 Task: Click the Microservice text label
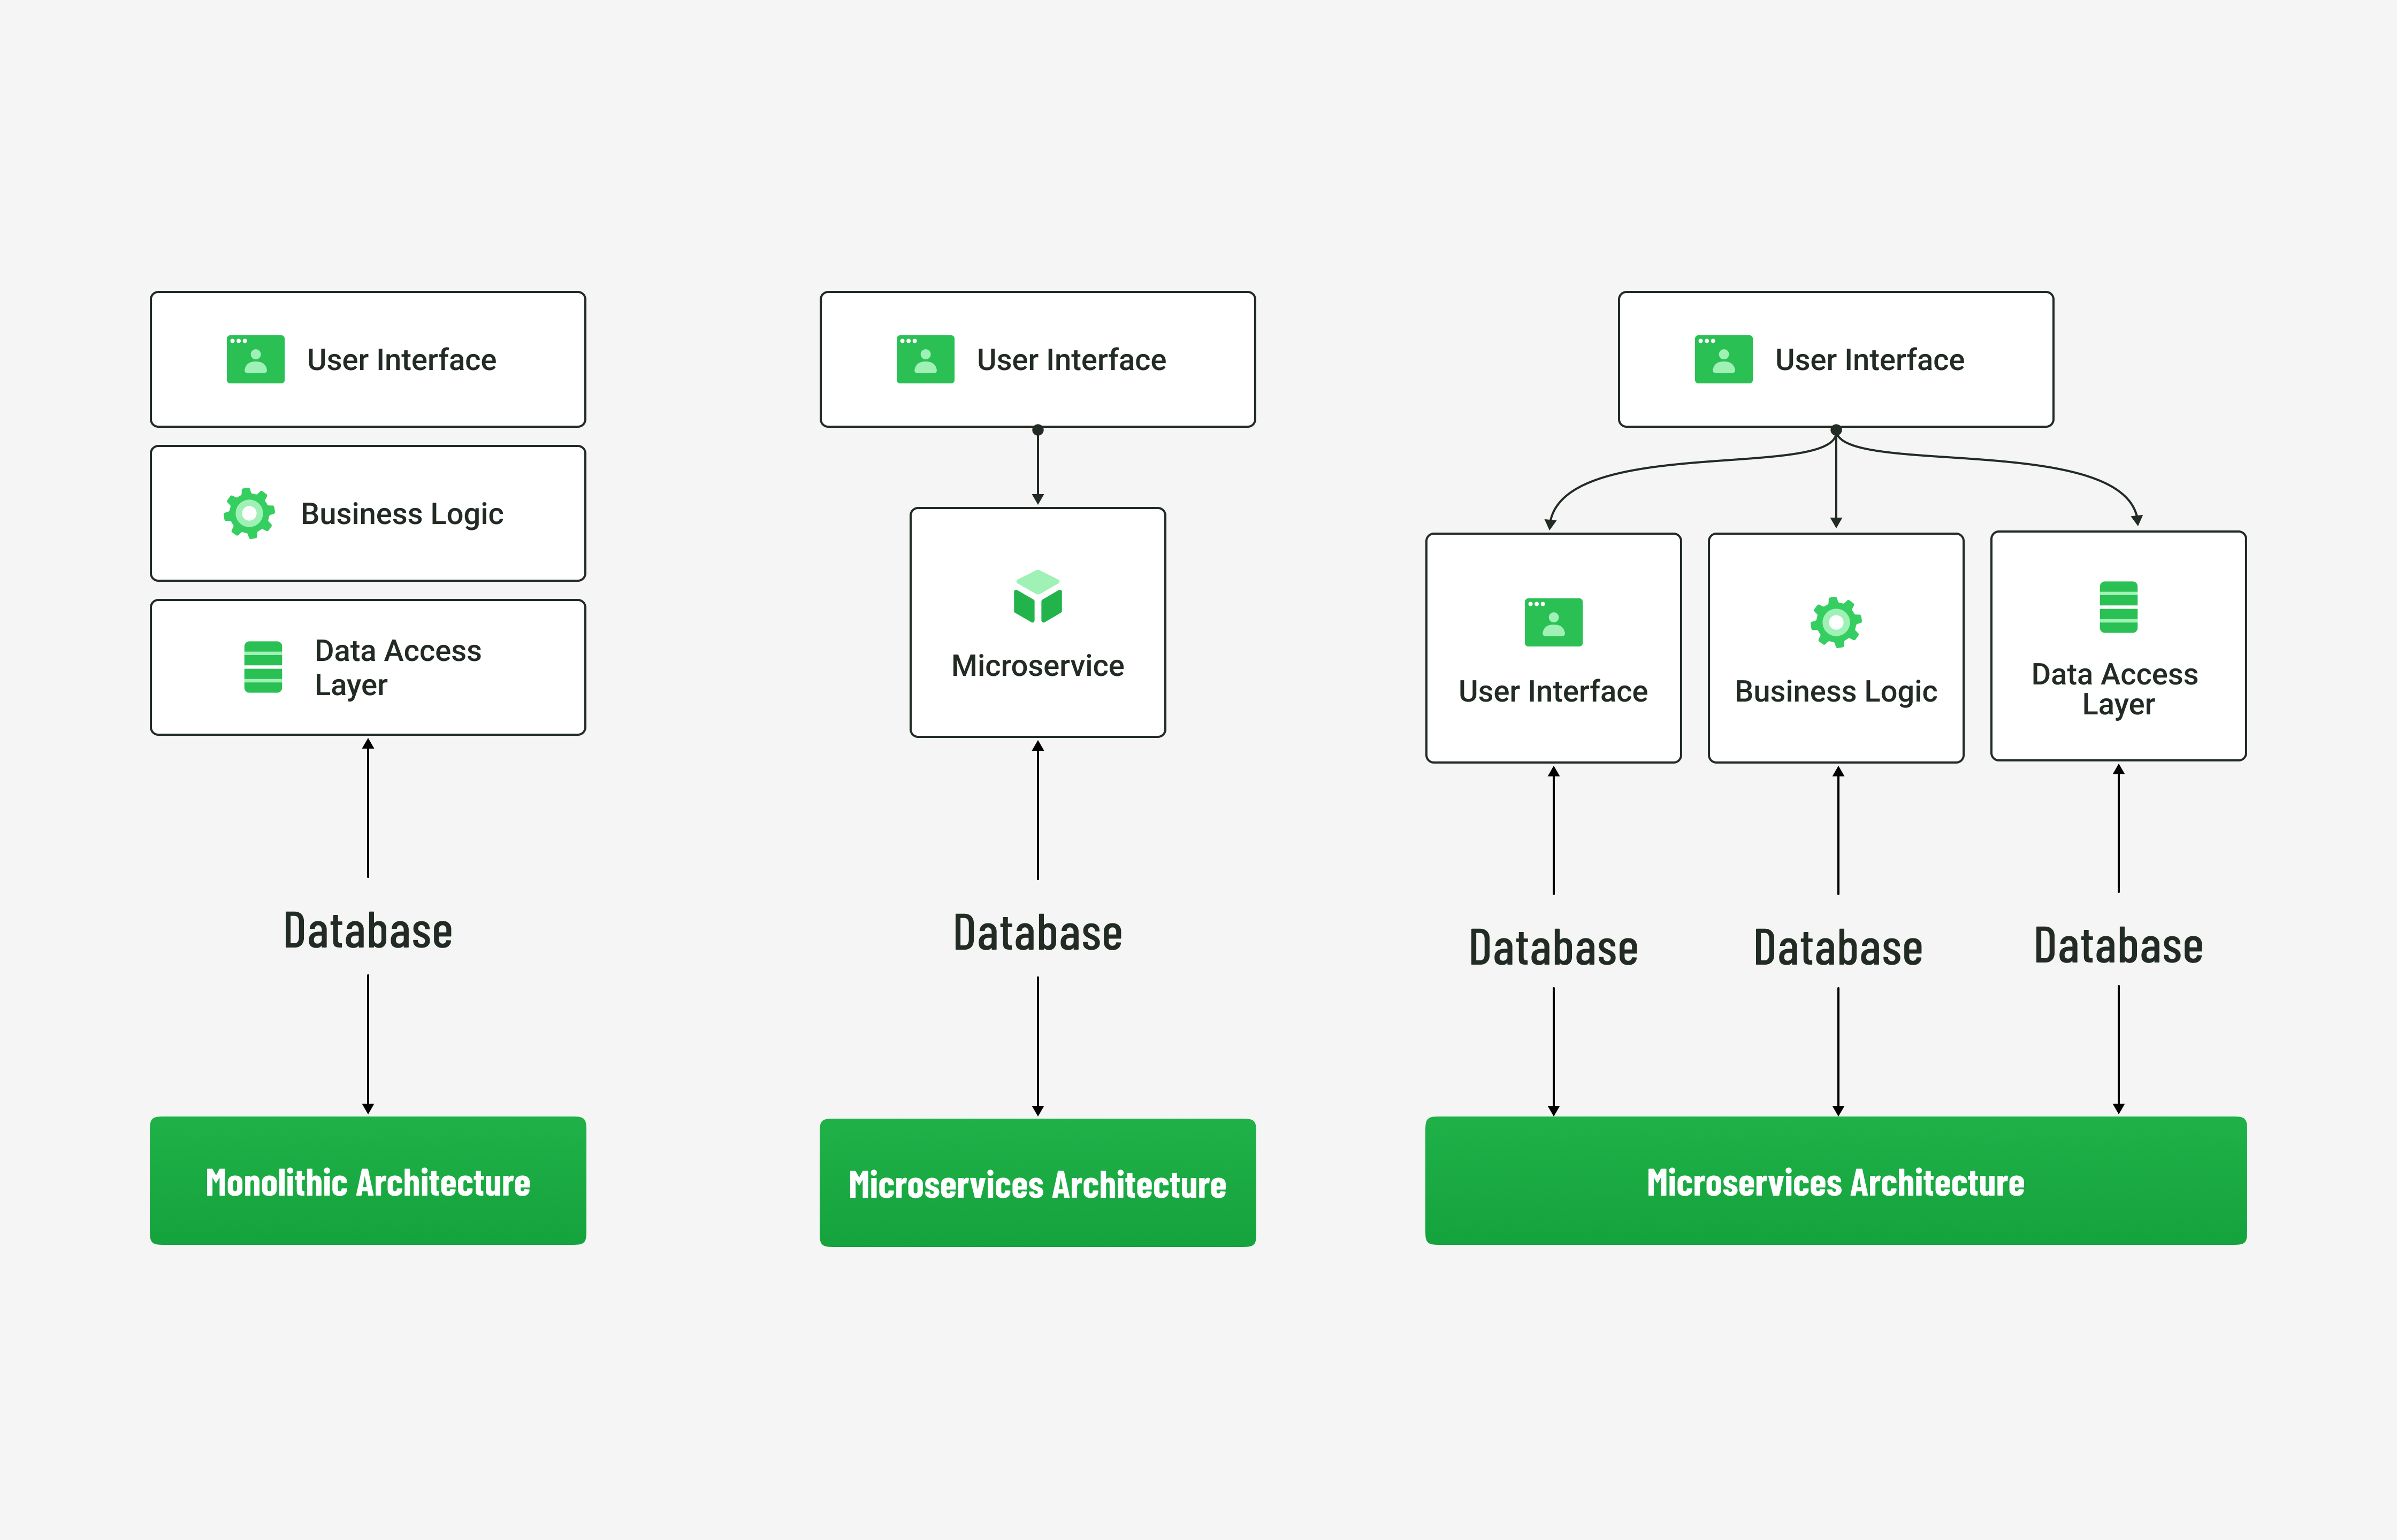[1037, 666]
